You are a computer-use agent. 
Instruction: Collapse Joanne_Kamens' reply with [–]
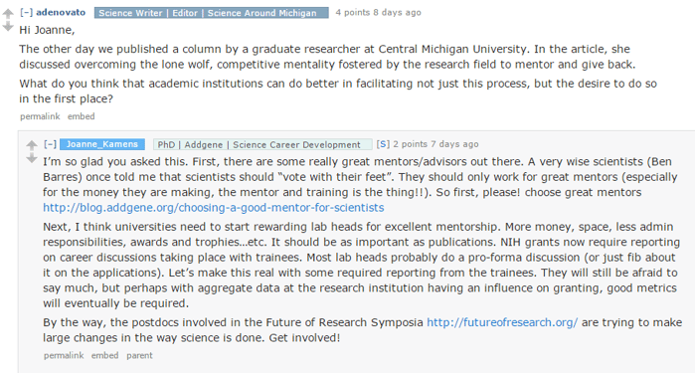50,144
